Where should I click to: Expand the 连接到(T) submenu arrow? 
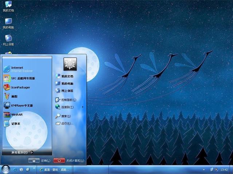point(83,107)
